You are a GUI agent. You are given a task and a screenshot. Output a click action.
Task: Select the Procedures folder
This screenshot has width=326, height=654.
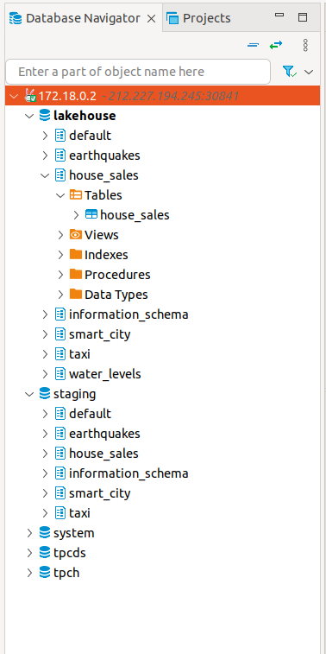coord(117,275)
